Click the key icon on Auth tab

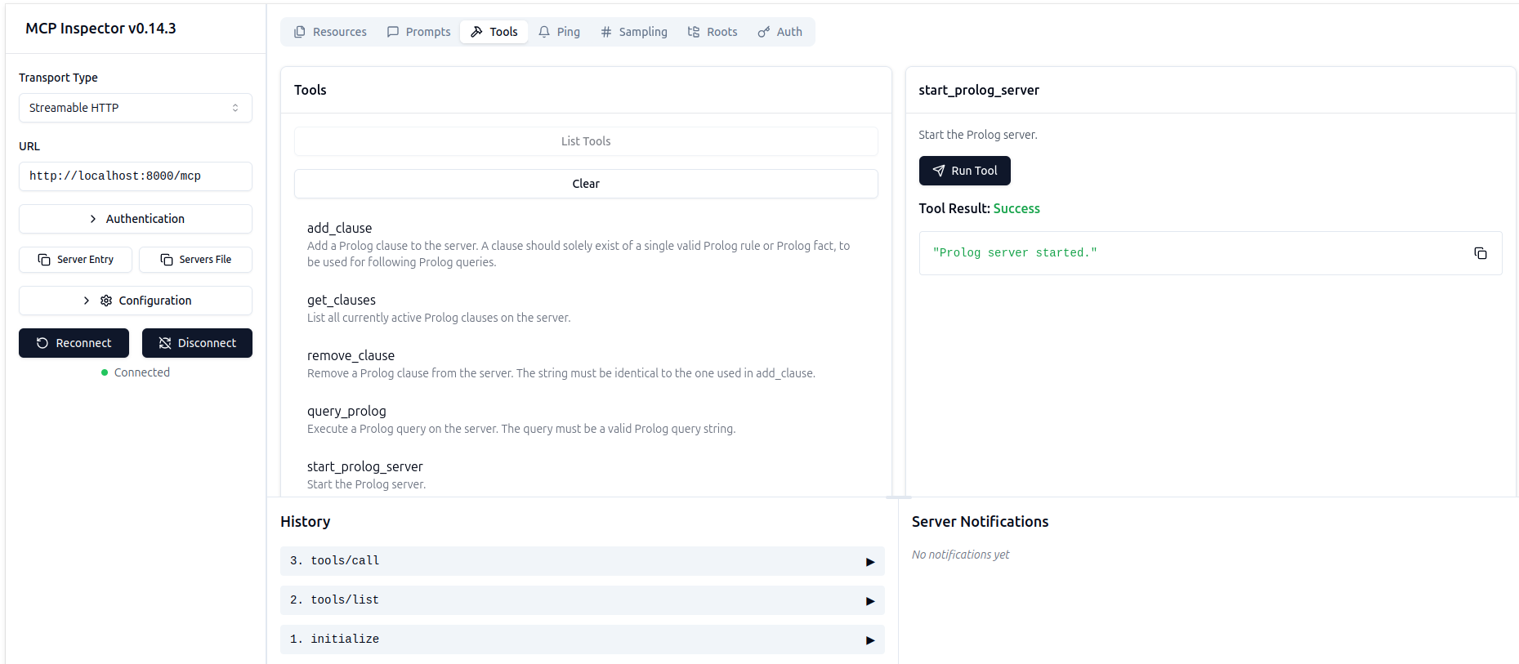tap(764, 32)
